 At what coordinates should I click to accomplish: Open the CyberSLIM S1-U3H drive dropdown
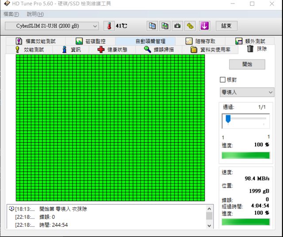(52, 26)
